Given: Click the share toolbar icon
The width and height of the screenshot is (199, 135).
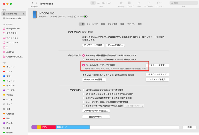Looking at the screenshot, I should coord(139,3).
